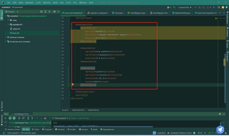Open the Refactor menu

[x=47, y=3]
